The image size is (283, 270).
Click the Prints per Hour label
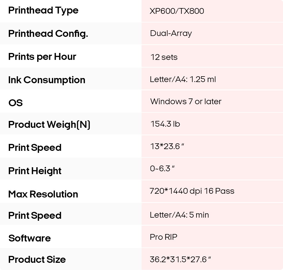point(42,57)
